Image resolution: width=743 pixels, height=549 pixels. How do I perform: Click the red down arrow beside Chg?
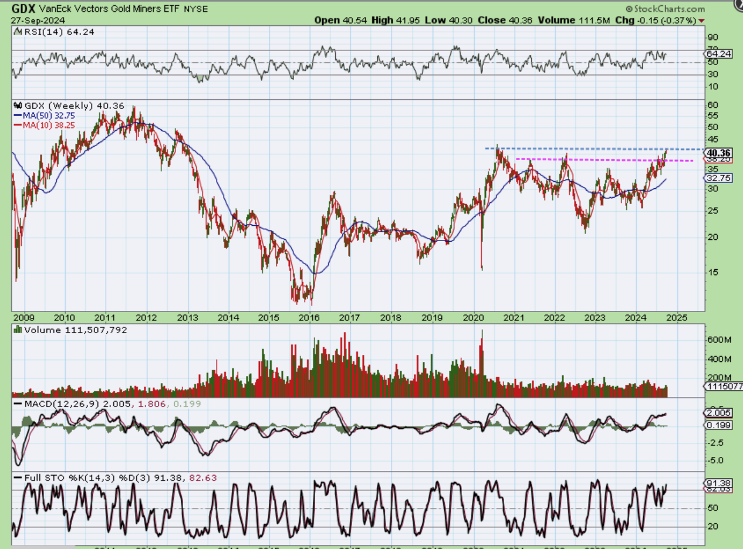tap(701, 21)
